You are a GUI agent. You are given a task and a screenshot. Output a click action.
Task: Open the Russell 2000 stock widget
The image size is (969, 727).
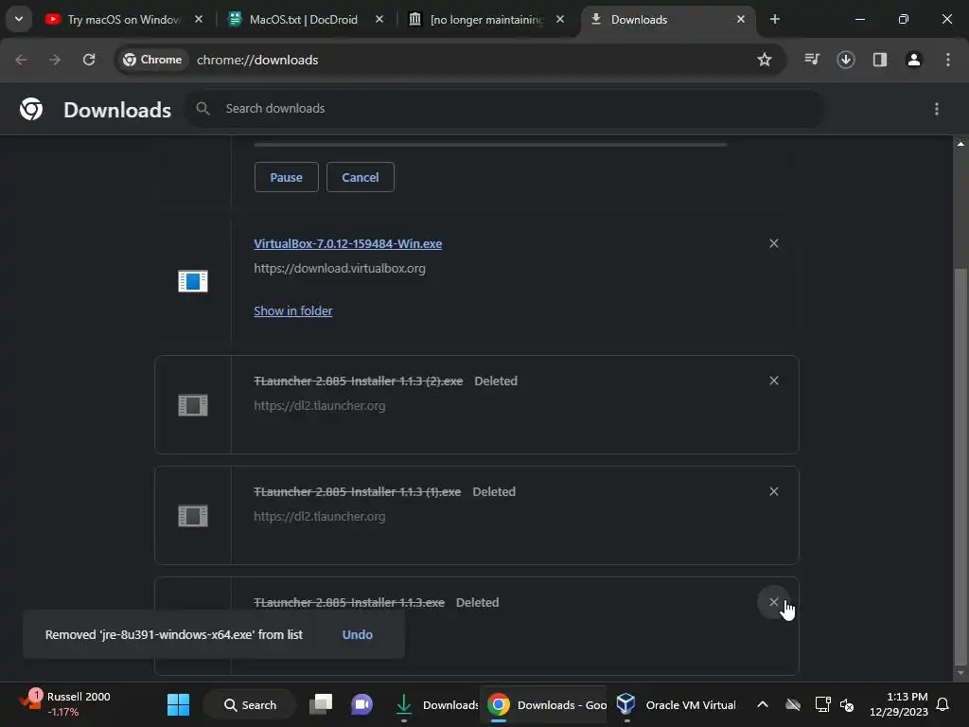pyautogui.click(x=65, y=704)
